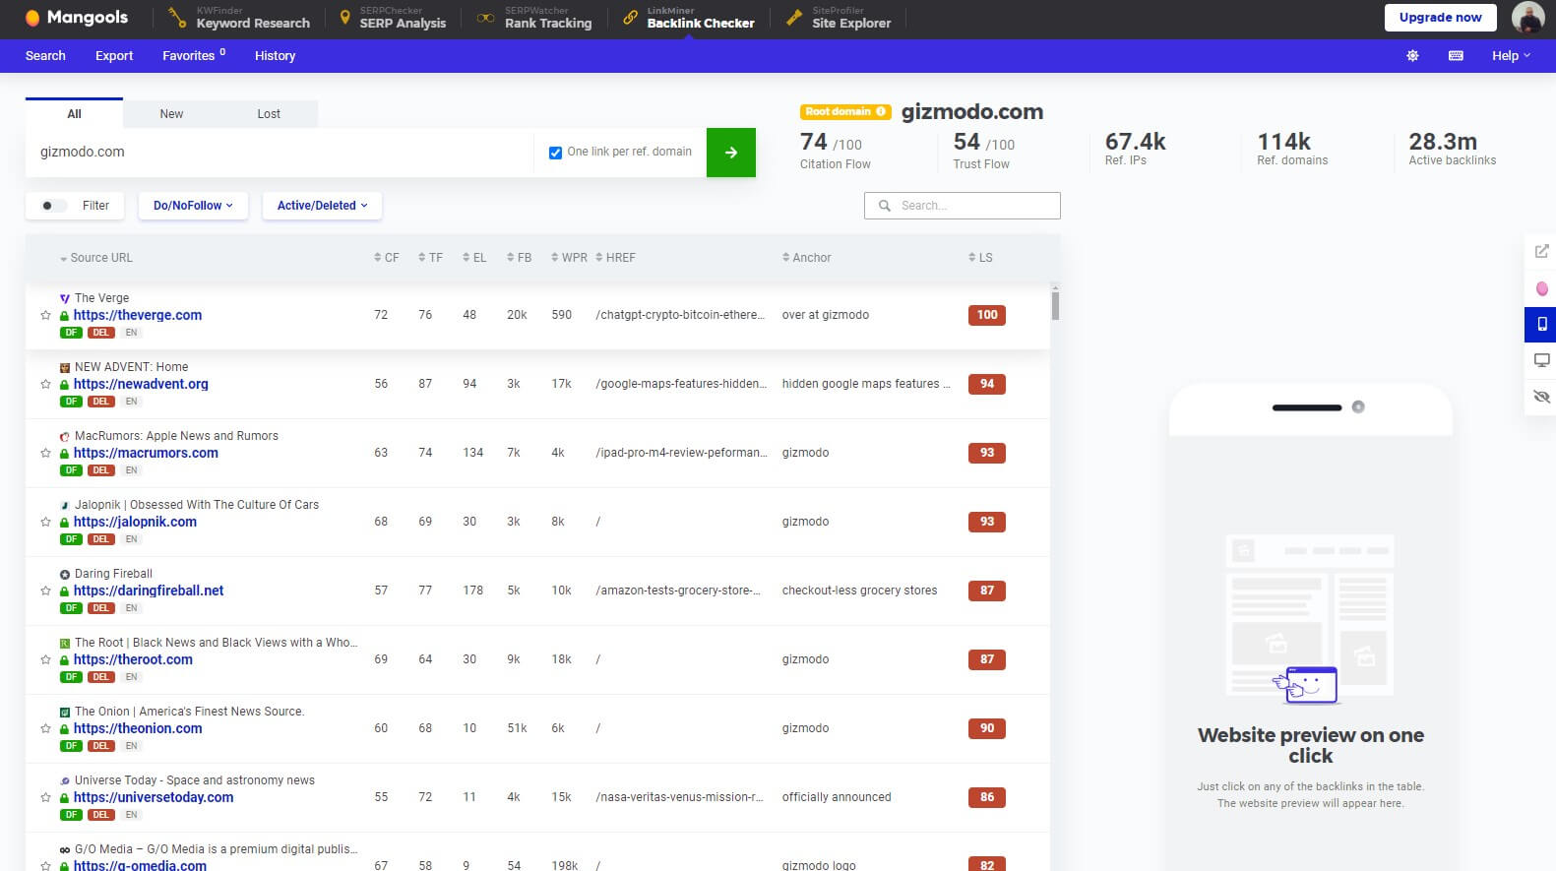The height and width of the screenshot is (871, 1556).
Task: Favorite the universetoday.com row star
Action: click(x=45, y=798)
